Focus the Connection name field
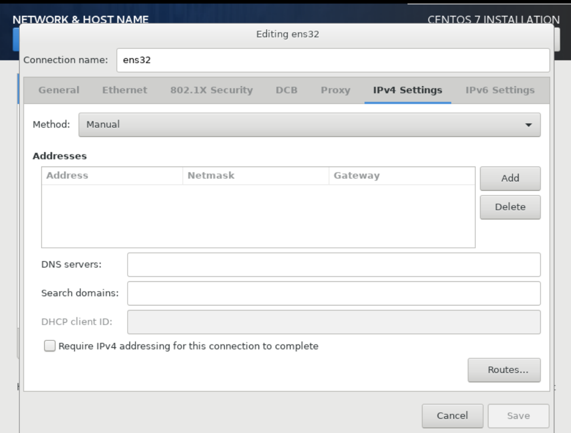Viewport: 571px width, 433px height. 333,60
